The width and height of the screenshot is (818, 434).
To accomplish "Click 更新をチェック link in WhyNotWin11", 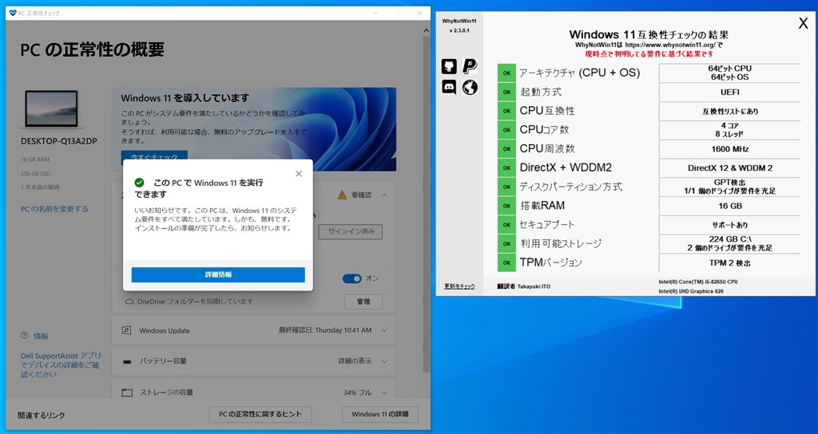I will [x=459, y=286].
